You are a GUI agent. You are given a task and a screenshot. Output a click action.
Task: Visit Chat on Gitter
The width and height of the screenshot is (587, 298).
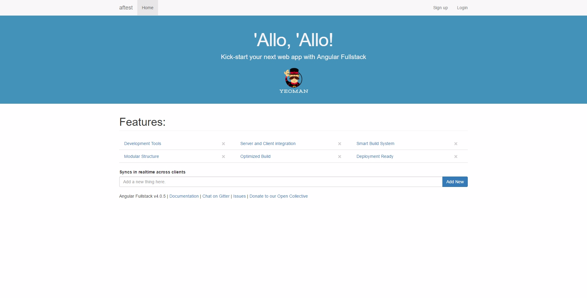tap(216, 196)
